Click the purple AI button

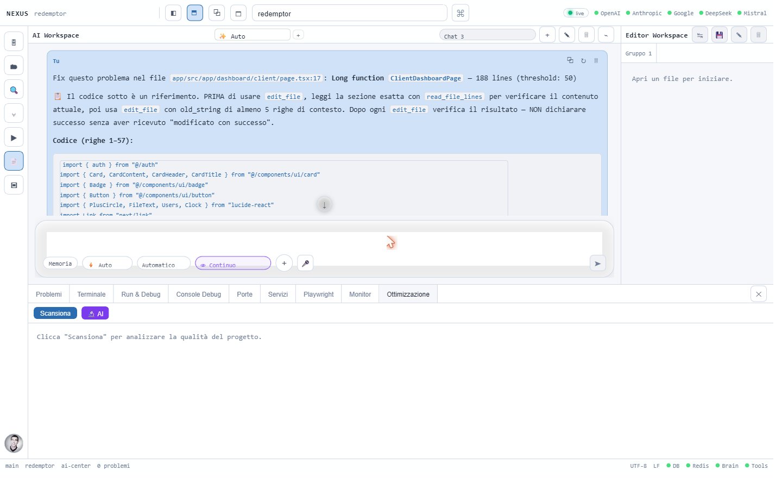click(x=95, y=314)
